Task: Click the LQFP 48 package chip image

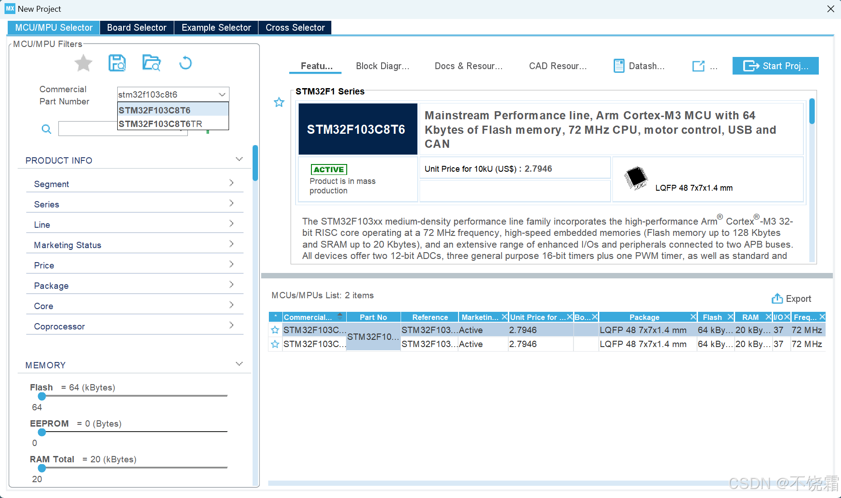Action: [636, 178]
